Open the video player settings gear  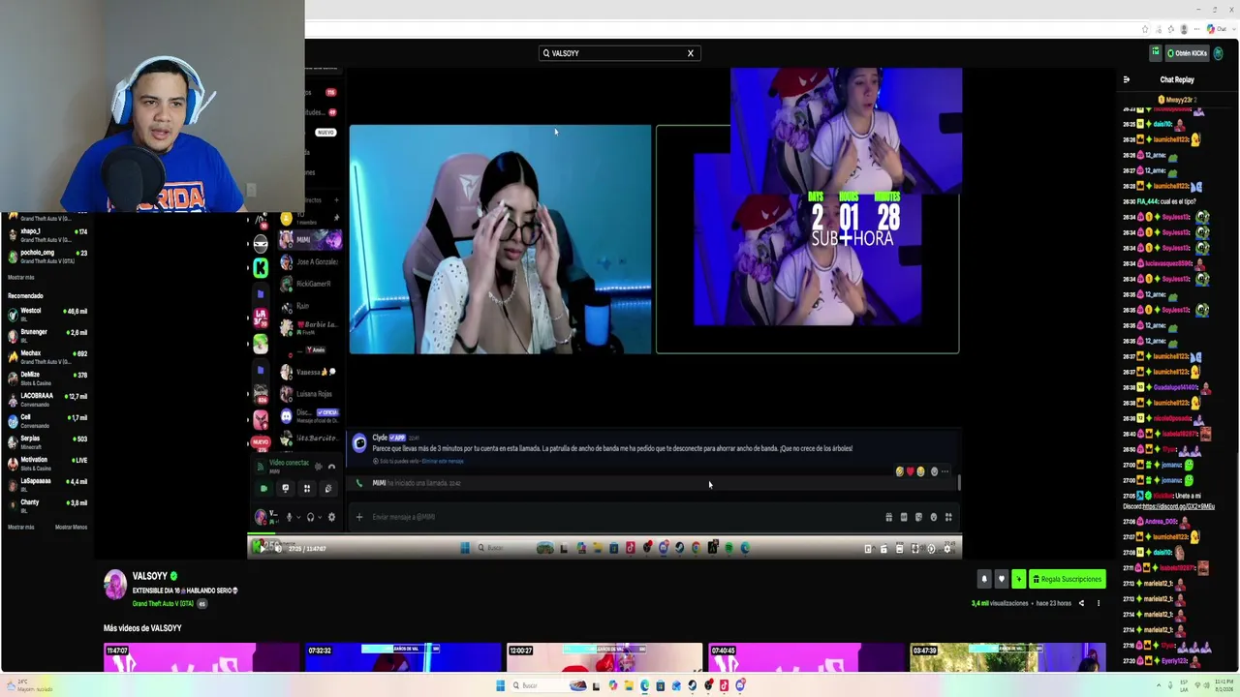click(946, 549)
